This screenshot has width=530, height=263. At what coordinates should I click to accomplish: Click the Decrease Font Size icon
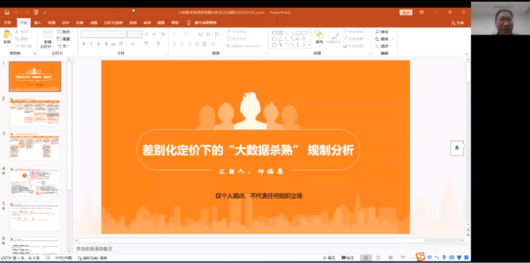(x=154, y=34)
